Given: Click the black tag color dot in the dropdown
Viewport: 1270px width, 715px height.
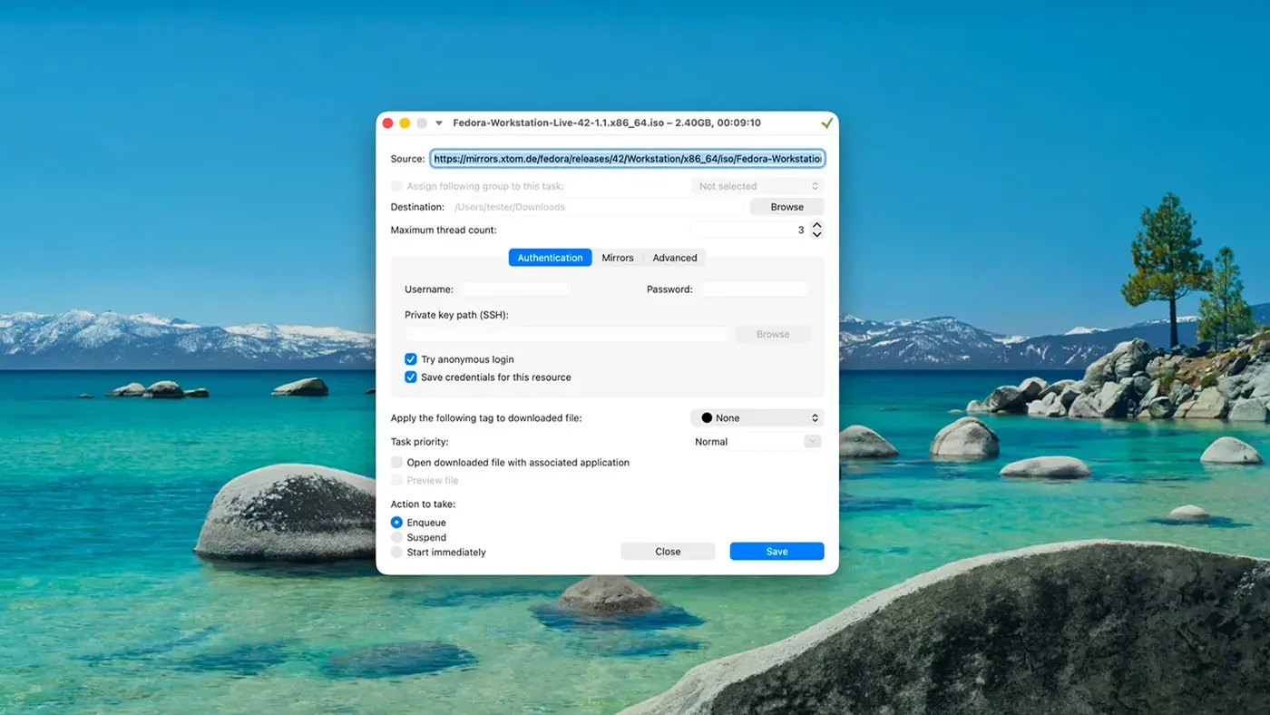Looking at the screenshot, I should tap(708, 417).
